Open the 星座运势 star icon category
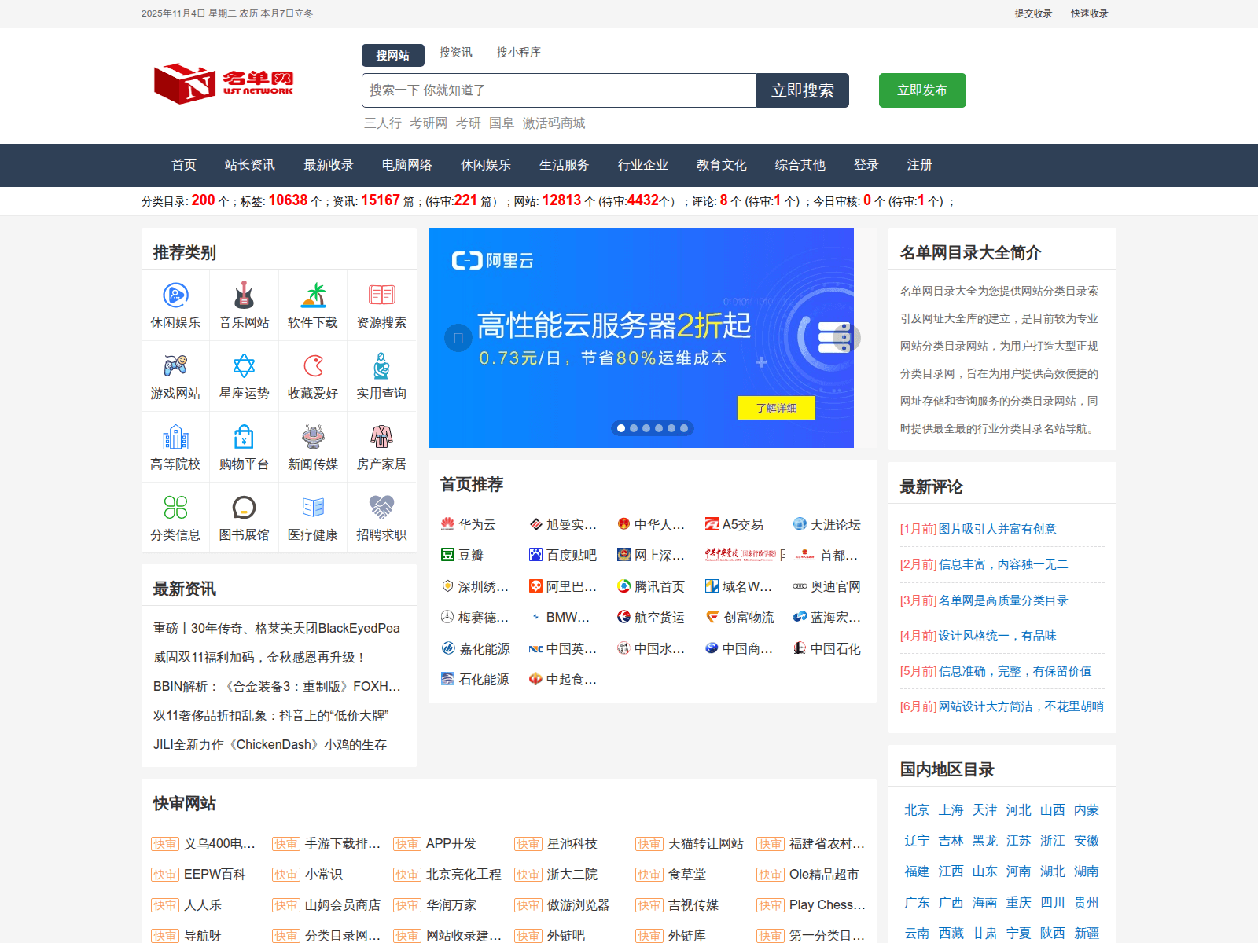The image size is (1258, 943). [244, 366]
